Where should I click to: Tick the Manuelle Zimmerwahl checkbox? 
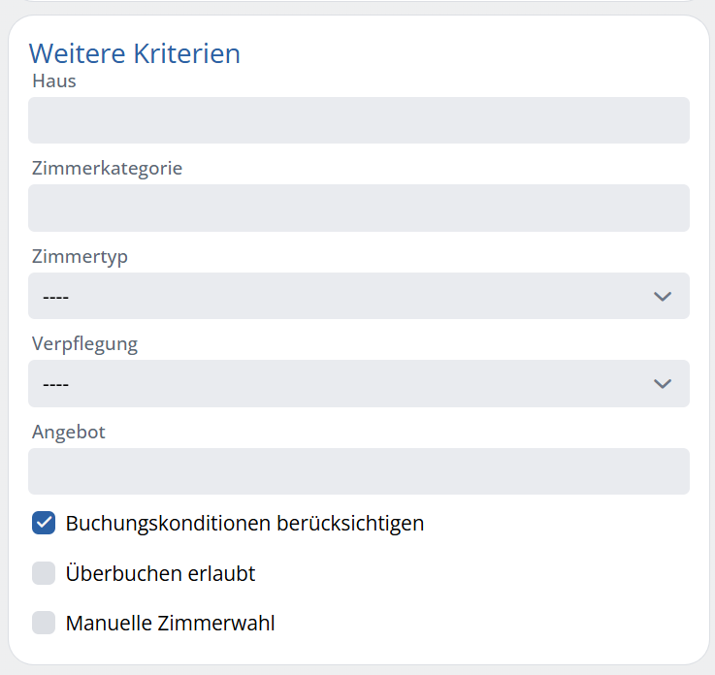(44, 623)
